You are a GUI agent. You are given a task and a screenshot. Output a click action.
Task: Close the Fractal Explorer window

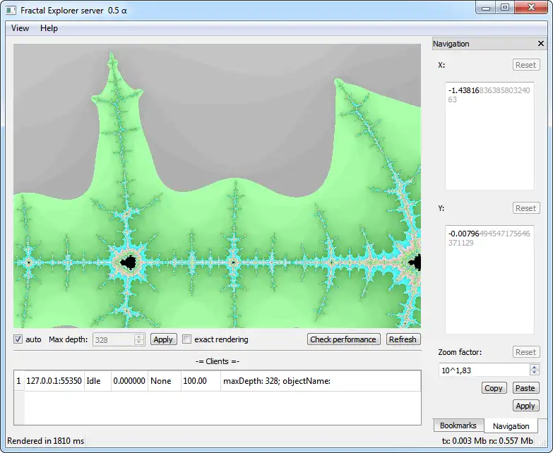point(531,8)
